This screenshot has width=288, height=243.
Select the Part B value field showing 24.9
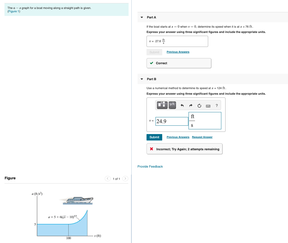pyautogui.click(x=171, y=121)
